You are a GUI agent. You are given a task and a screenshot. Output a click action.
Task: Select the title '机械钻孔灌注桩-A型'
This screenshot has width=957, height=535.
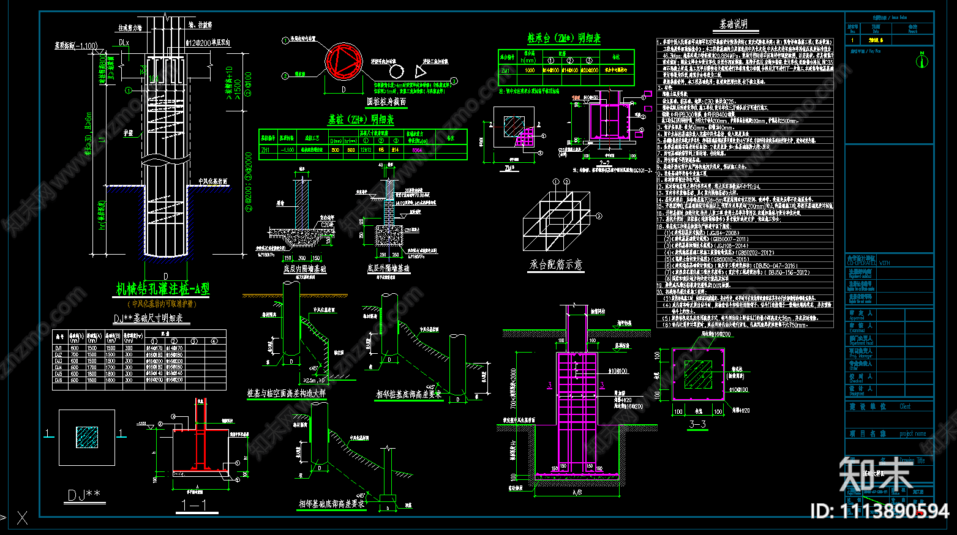(163, 289)
